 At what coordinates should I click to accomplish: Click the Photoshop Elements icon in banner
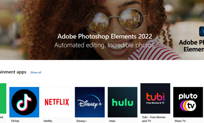click(201, 31)
